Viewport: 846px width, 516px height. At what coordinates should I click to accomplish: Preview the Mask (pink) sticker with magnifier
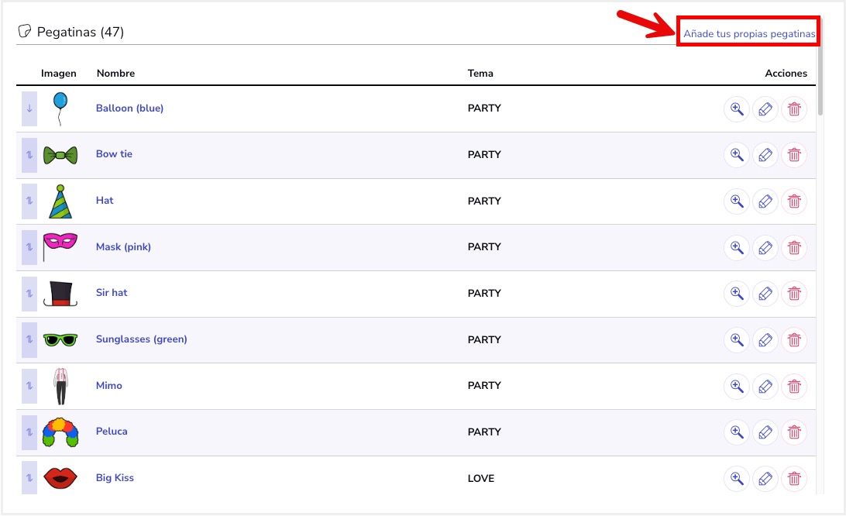tap(736, 248)
